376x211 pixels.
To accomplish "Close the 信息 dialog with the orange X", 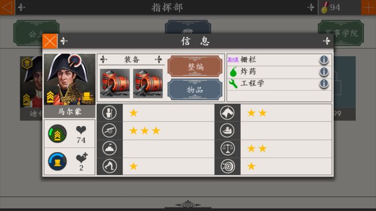I will [x=50, y=41].
